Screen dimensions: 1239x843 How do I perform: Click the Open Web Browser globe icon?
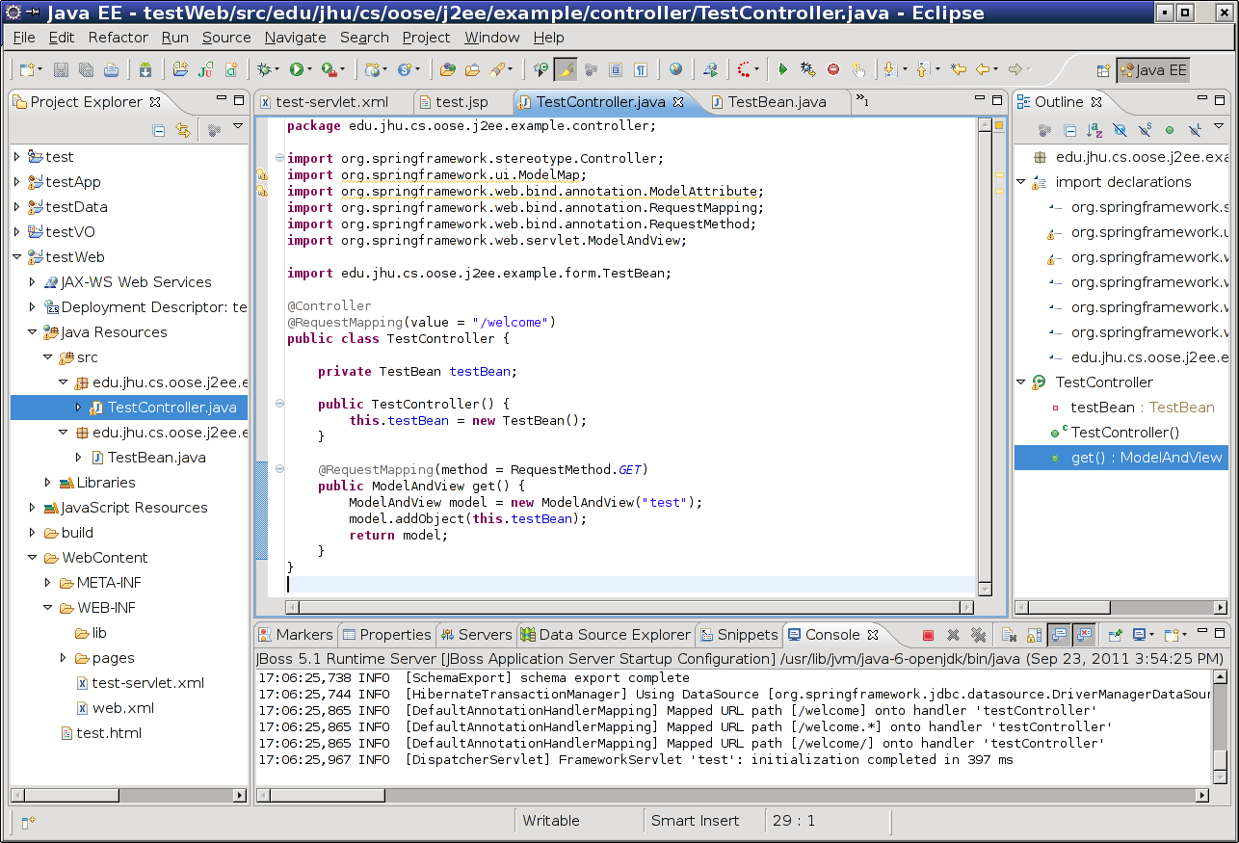pos(675,69)
